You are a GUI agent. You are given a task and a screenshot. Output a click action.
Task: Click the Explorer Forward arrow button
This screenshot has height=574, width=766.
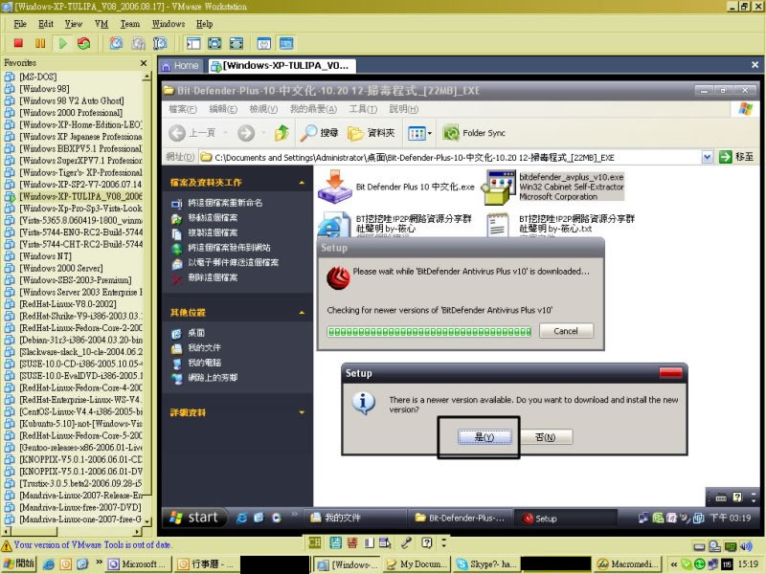pos(246,132)
